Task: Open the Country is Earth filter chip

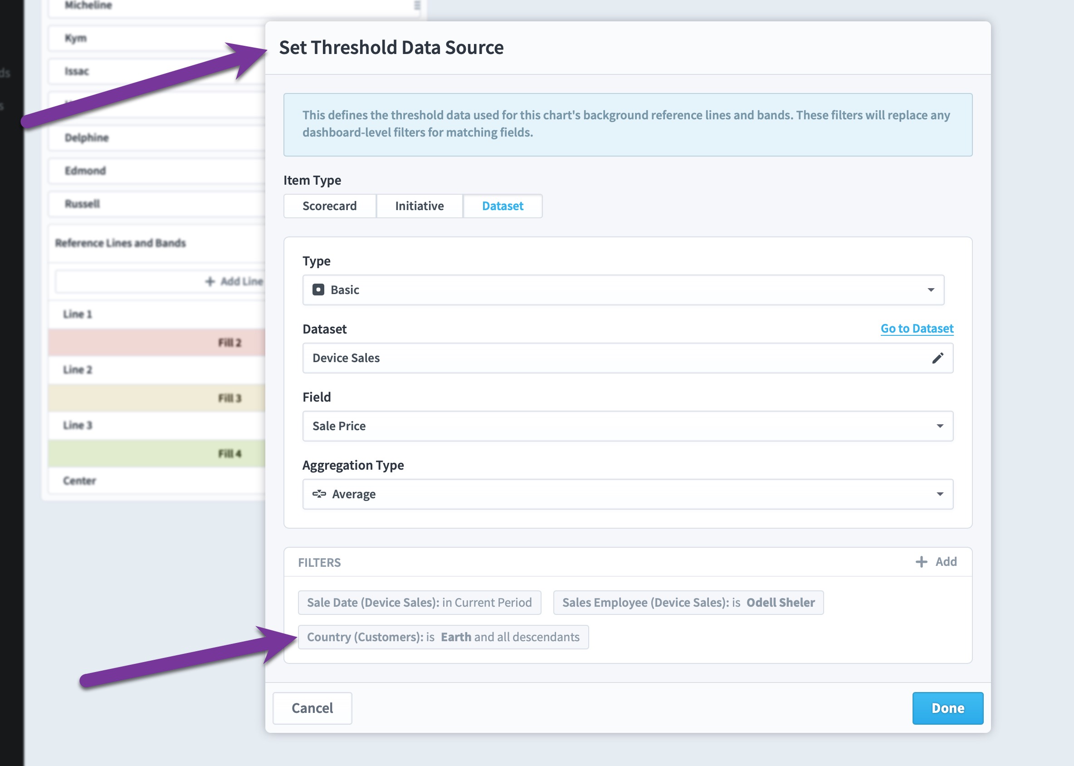Action: click(x=443, y=637)
